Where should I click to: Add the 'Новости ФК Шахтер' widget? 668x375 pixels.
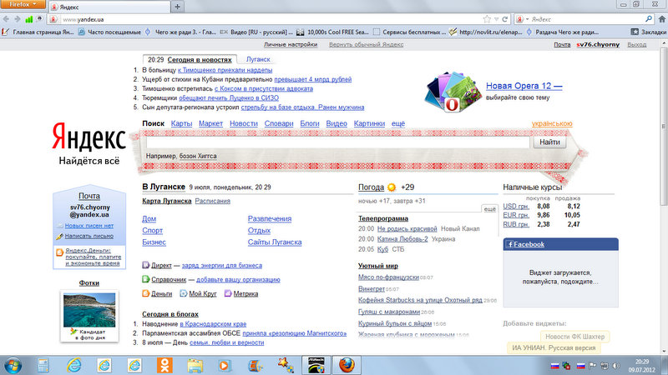point(574,337)
